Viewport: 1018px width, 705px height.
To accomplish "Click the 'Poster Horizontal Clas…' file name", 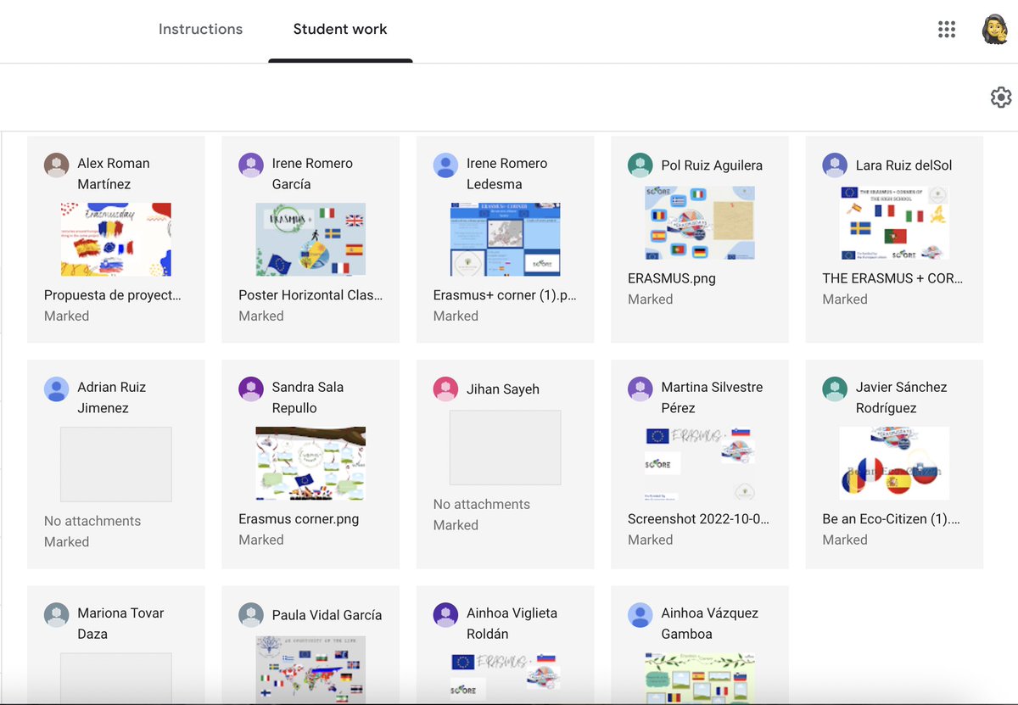I will 310,295.
